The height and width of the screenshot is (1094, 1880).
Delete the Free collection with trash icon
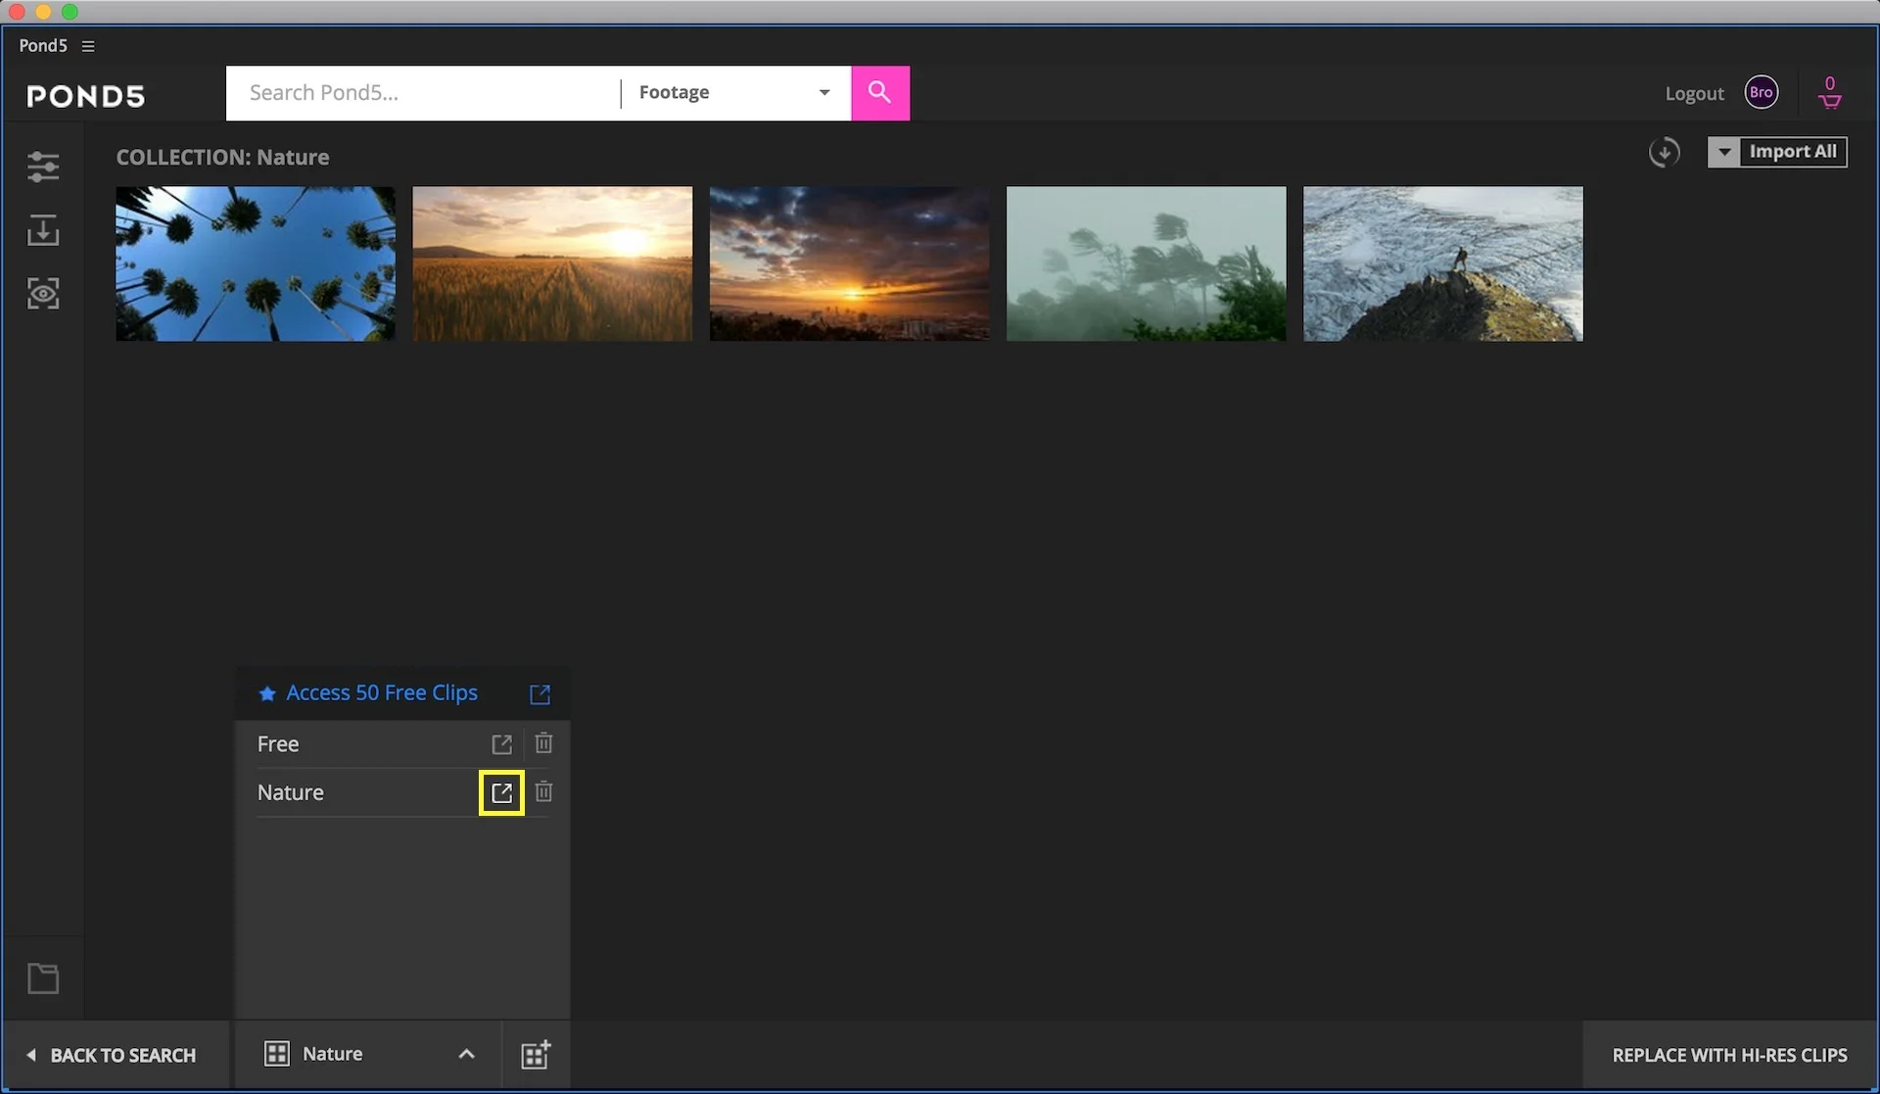543,743
